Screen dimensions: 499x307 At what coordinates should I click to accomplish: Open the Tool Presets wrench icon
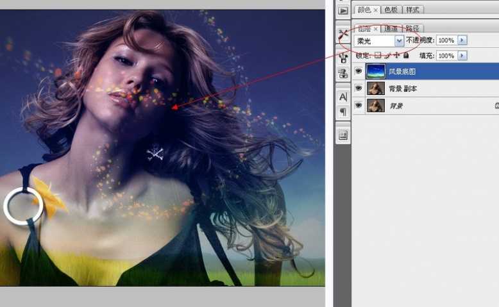(343, 35)
